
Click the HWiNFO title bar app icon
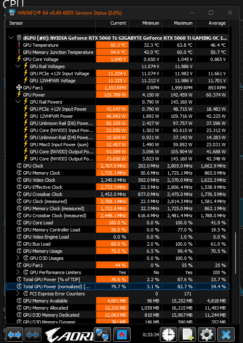click(12, 13)
